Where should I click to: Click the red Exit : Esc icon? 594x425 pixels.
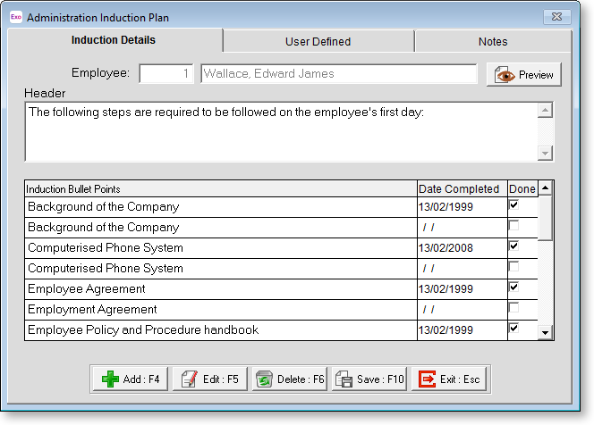pos(428,379)
